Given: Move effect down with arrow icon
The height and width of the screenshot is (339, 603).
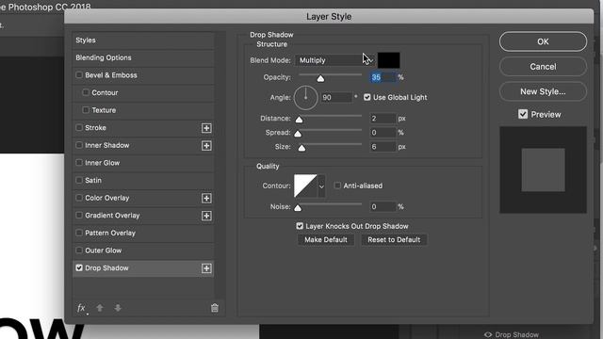Looking at the screenshot, I should pos(118,308).
